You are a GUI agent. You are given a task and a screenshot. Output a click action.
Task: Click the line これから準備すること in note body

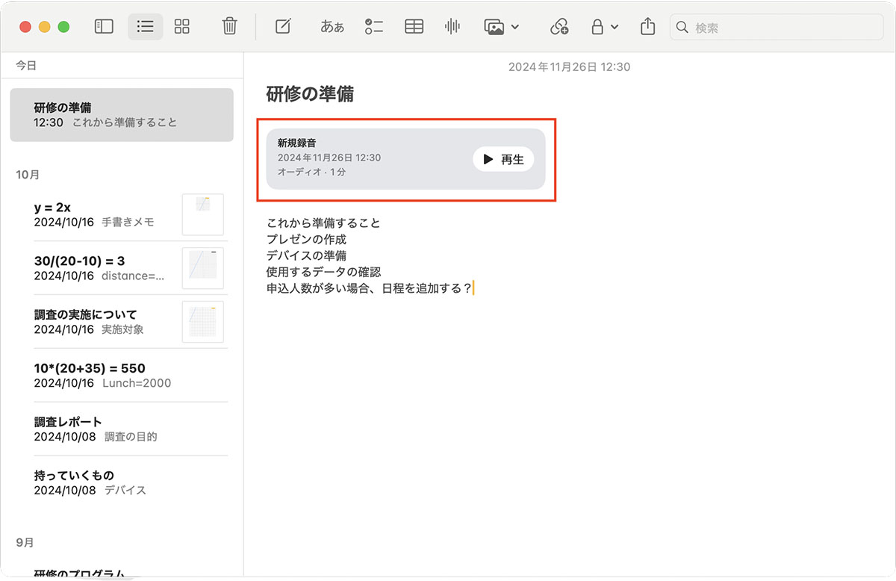point(323,223)
